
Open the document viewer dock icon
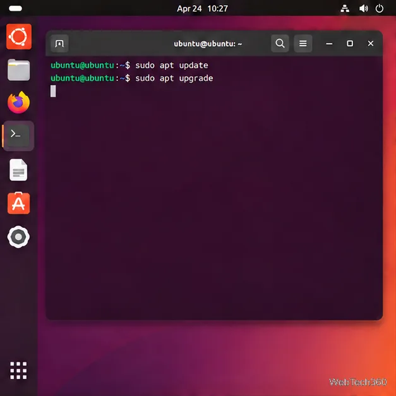coord(18,170)
